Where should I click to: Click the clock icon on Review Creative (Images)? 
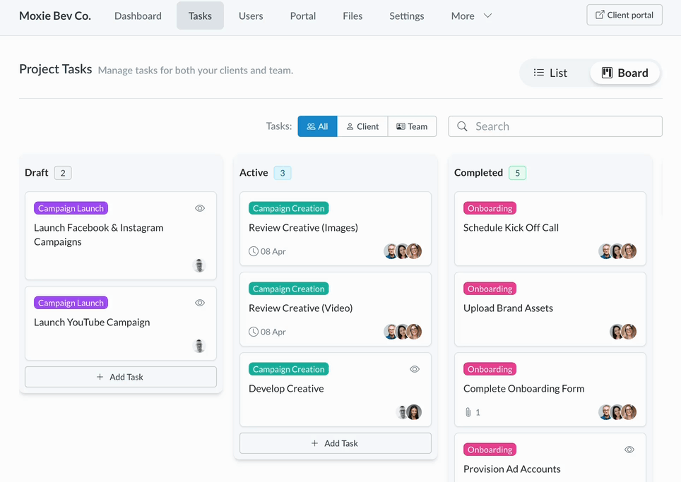(254, 251)
